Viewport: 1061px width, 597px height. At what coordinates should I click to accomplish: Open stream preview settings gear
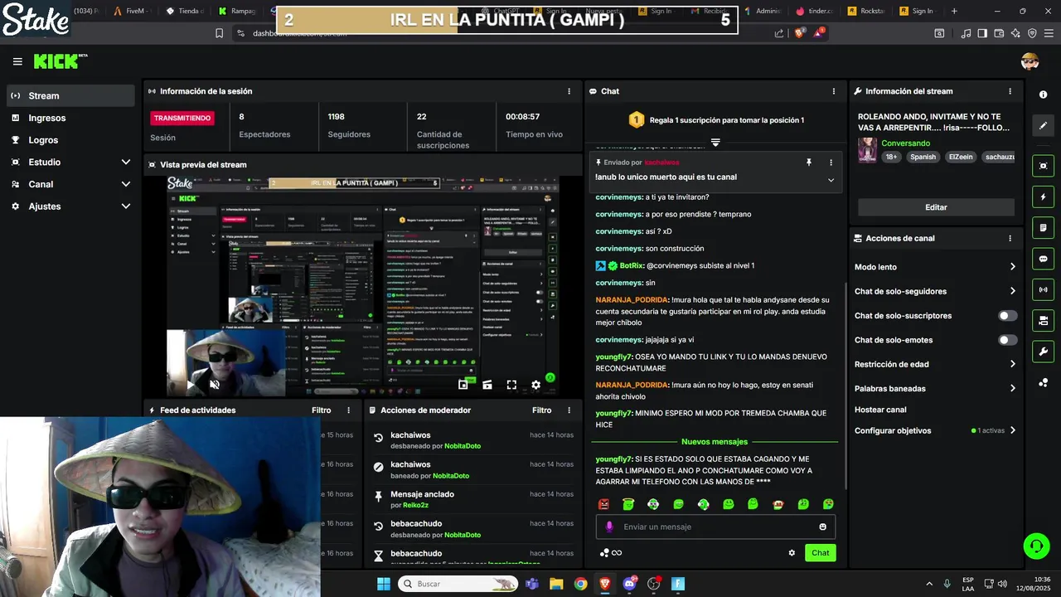(x=535, y=385)
